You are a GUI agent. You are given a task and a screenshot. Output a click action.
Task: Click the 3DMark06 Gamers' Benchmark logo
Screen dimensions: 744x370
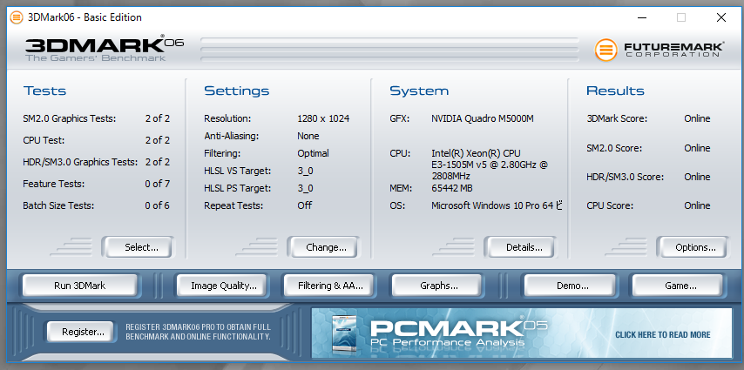click(105, 49)
